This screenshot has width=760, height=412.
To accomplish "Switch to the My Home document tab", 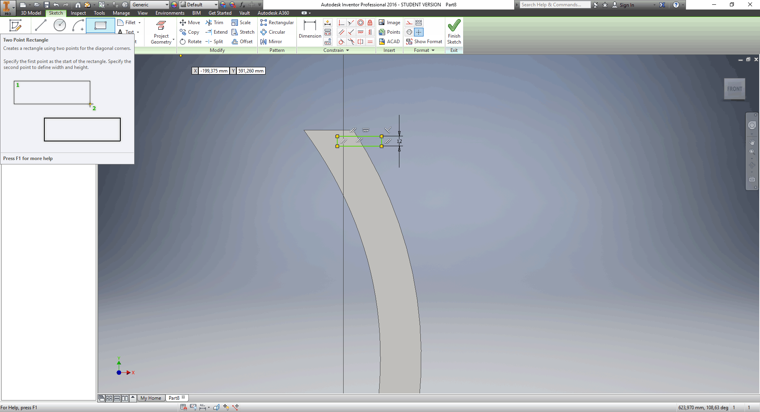I will coord(151,398).
